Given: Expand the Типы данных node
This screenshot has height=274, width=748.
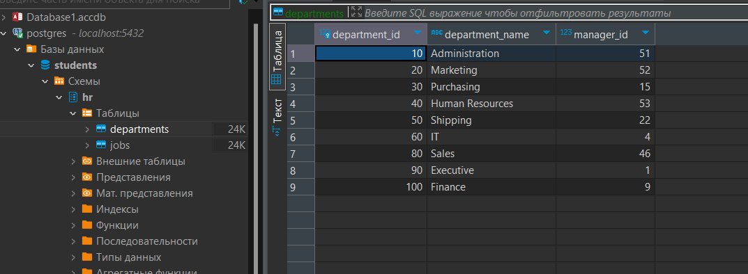Looking at the screenshot, I should [73, 257].
